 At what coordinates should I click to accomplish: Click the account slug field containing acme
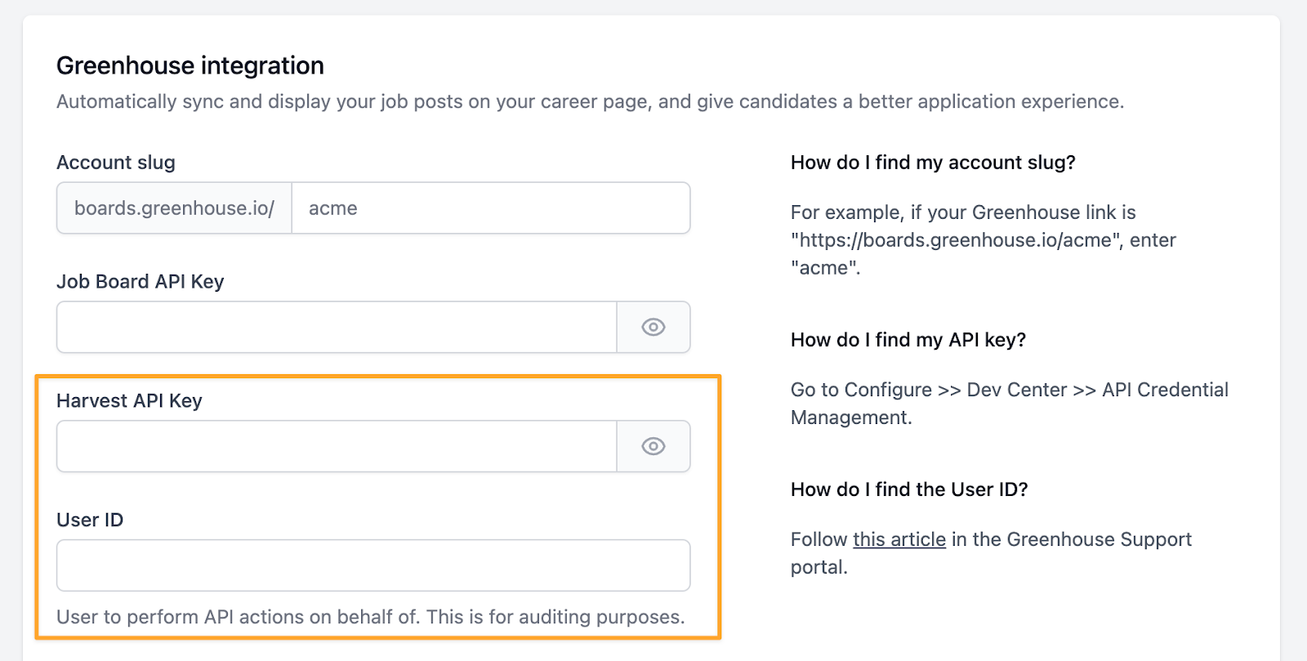point(491,208)
